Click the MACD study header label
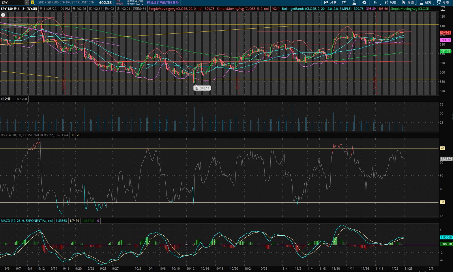This screenshot has width=453, height=272. point(27,221)
